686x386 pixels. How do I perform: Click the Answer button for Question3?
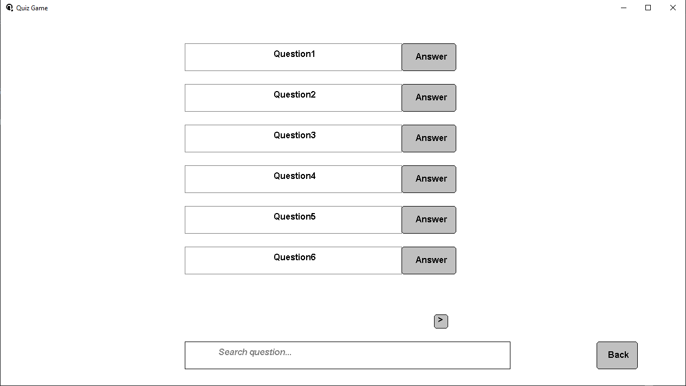click(429, 138)
